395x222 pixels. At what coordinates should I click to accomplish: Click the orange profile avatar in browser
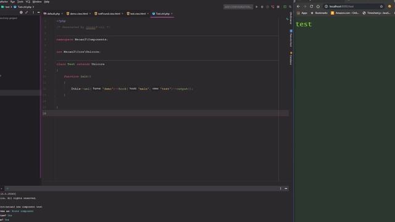(389, 7)
